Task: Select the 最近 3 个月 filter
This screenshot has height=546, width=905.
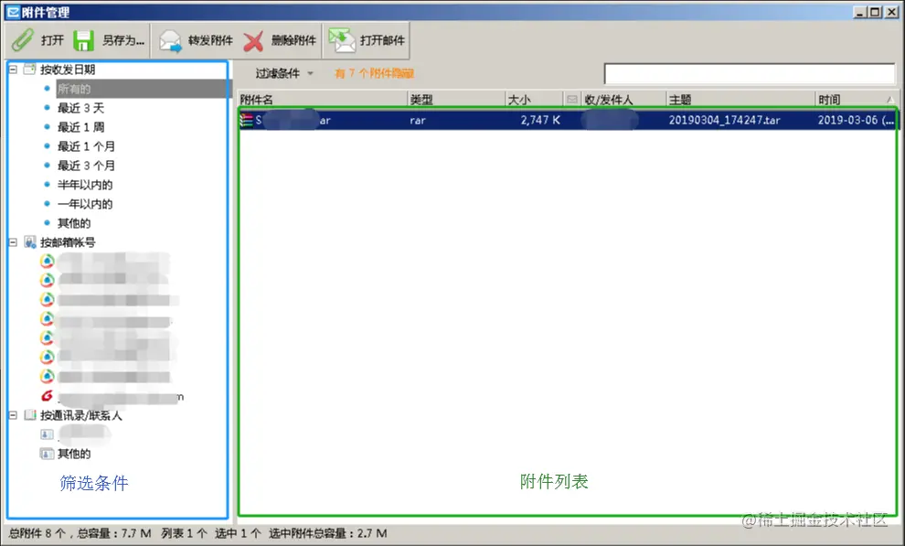Action: [x=86, y=166]
